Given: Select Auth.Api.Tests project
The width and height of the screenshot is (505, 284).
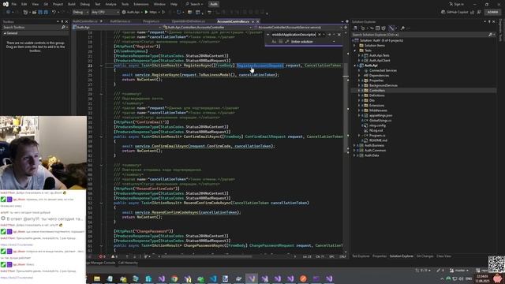Looking at the screenshot, I should click(x=379, y=55).
